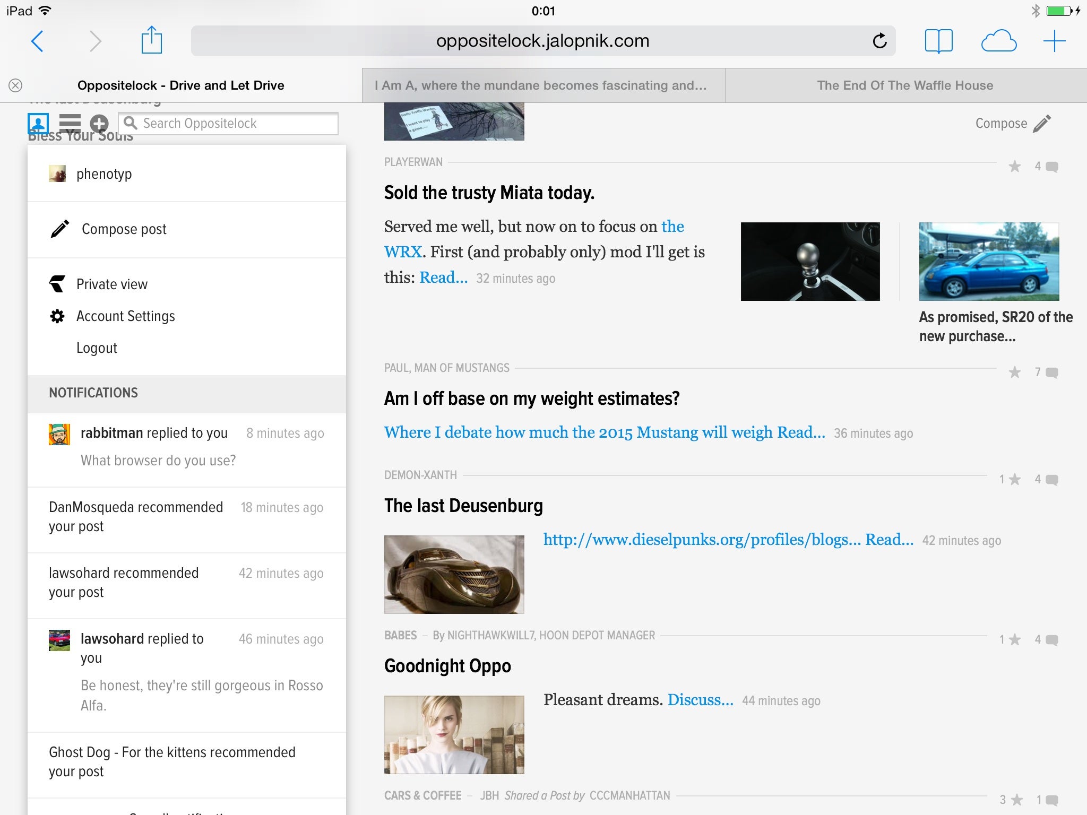The height and width of the screenshot is (815, 1087).
Task: Click the PLAYERWAN author name
Action: pos(413,162)
